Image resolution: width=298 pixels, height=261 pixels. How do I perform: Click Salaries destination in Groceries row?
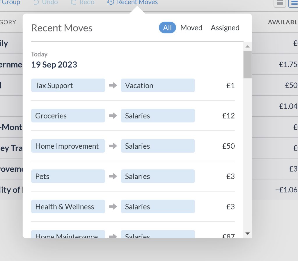(158, 116)
